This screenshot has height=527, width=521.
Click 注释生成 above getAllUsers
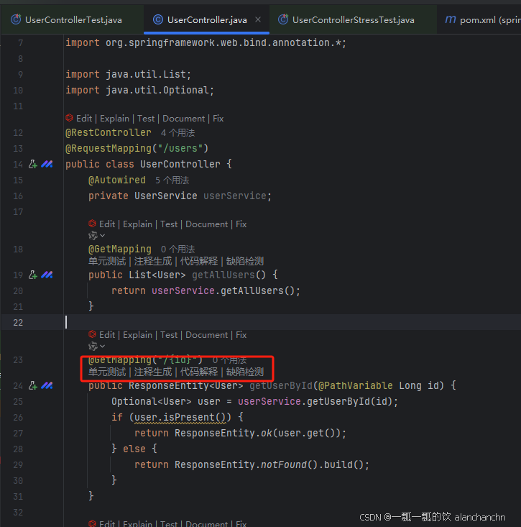153,262
